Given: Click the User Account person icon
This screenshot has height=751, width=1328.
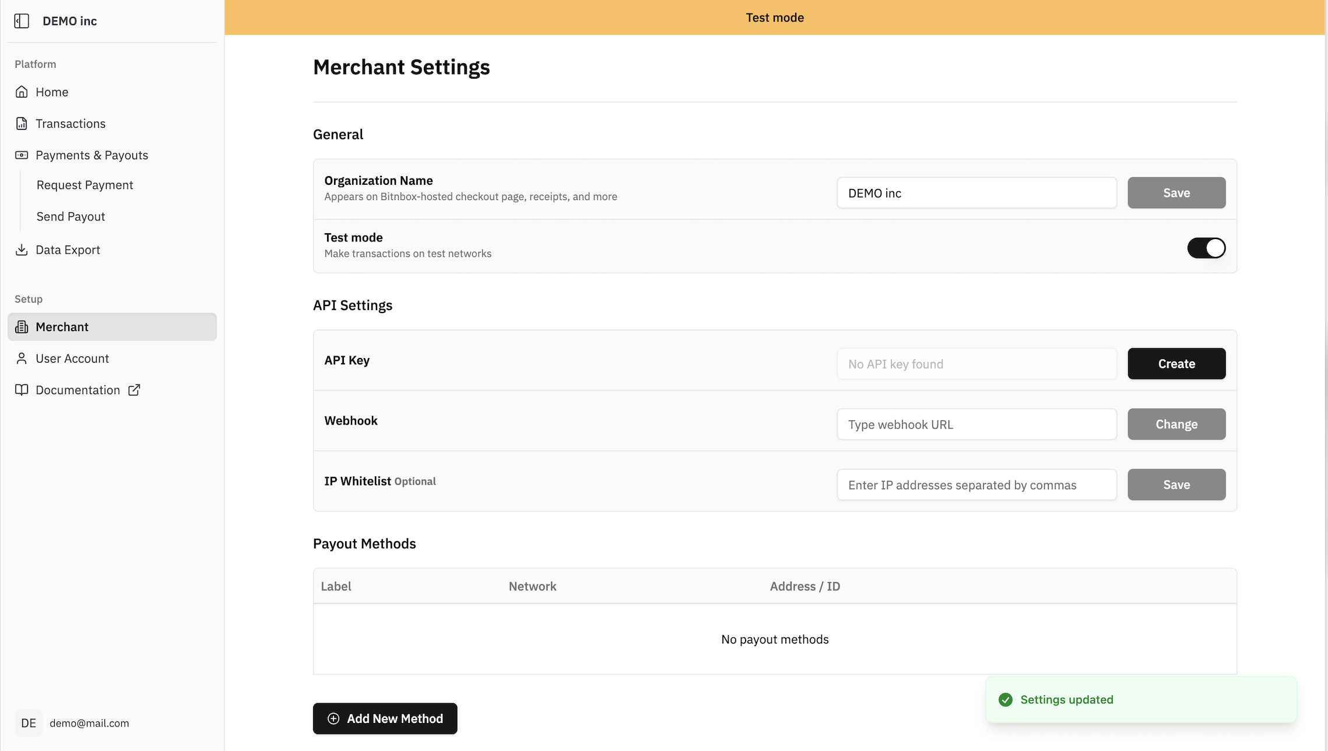Looking at the screenshot, I should tap(22, 359).
